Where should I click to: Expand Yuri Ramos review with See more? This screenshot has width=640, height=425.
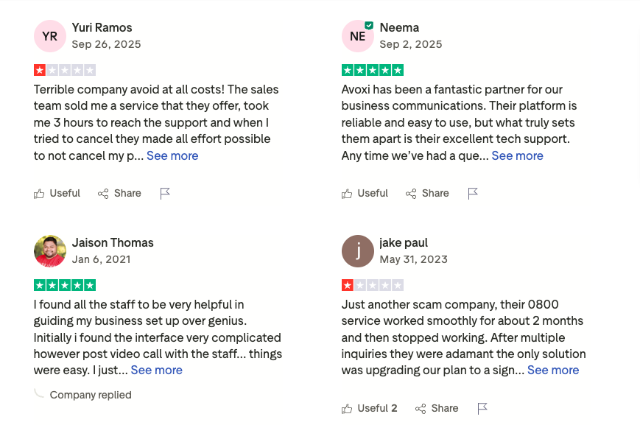(172, 155)
